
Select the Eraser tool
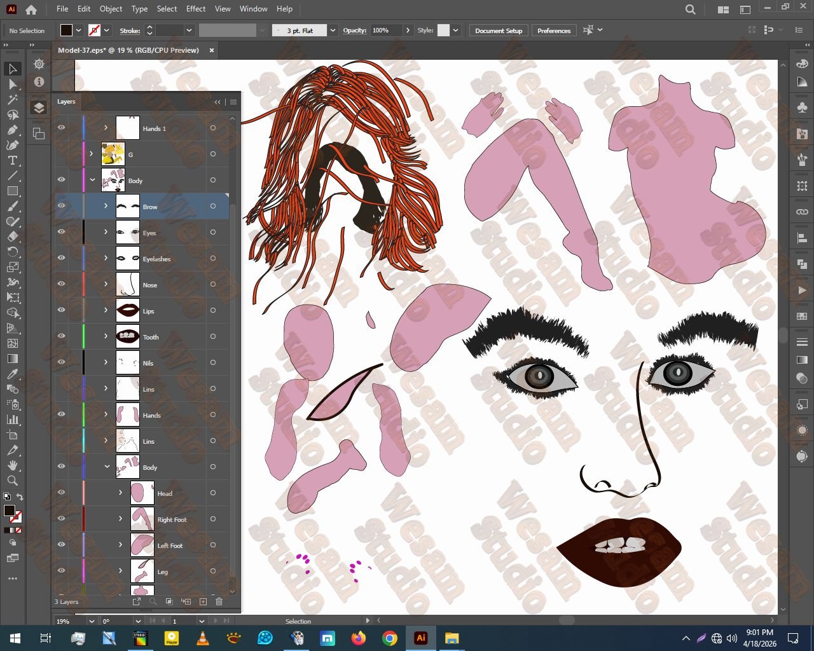[12, 236]
